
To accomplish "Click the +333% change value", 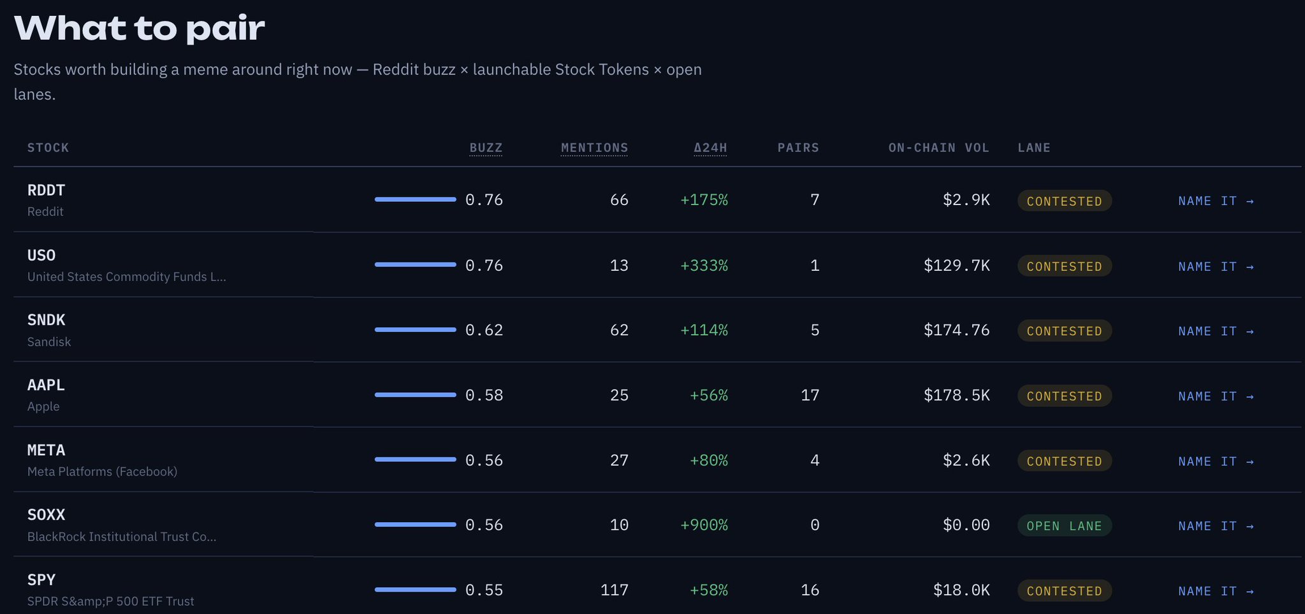I will pyautogui.click(x=704, y=265).
